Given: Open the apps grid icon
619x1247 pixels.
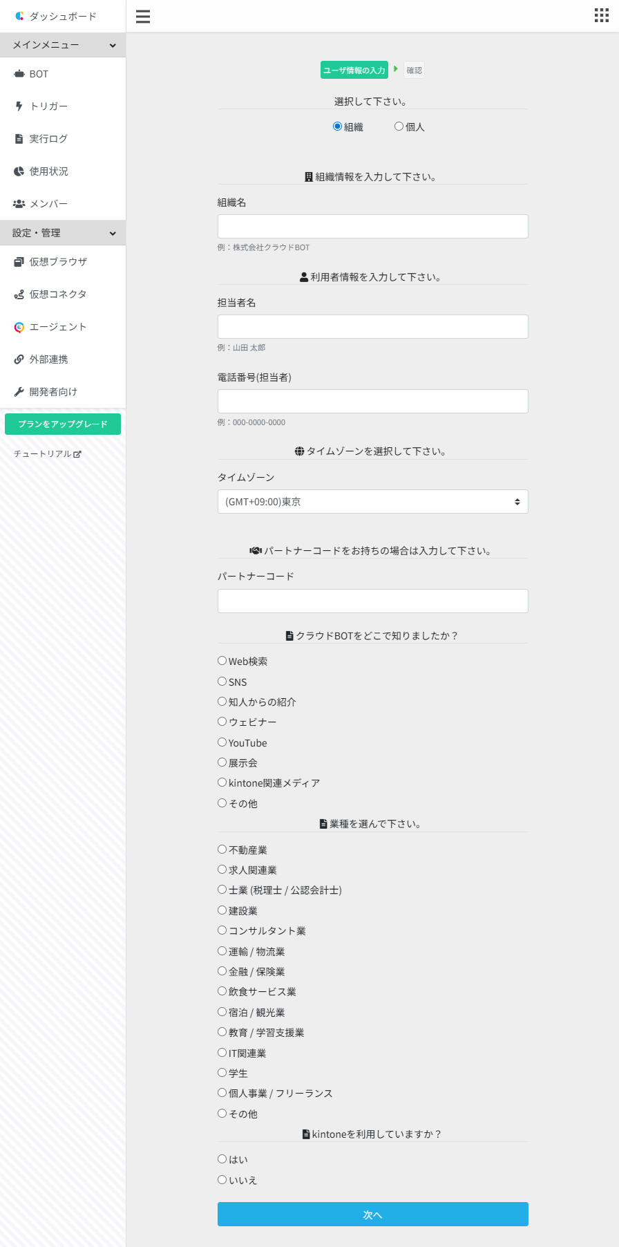Looking at the screenshot, I should 602,16.
